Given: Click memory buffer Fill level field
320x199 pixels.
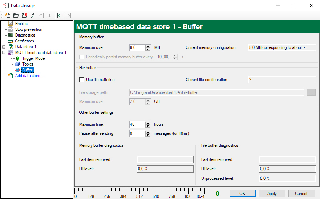Looking at the screenshot, I should (165, 169).
